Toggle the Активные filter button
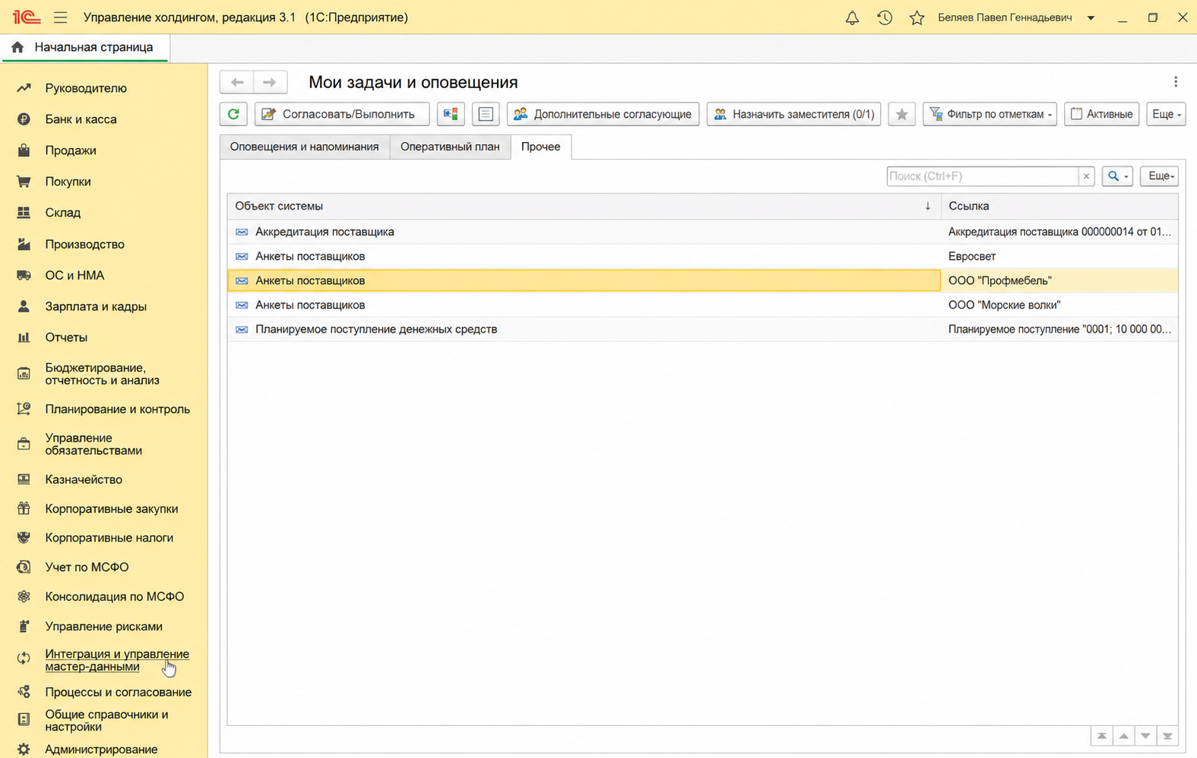 point(1101,114)
